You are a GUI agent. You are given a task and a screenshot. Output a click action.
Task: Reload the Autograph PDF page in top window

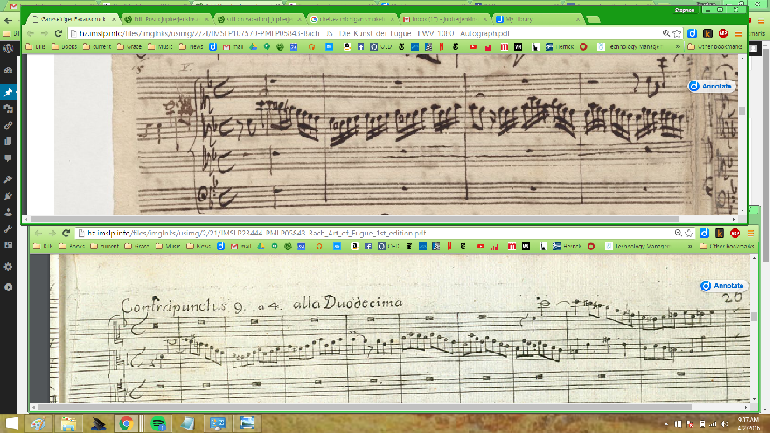pyautogui.click(x=59, y=33)
